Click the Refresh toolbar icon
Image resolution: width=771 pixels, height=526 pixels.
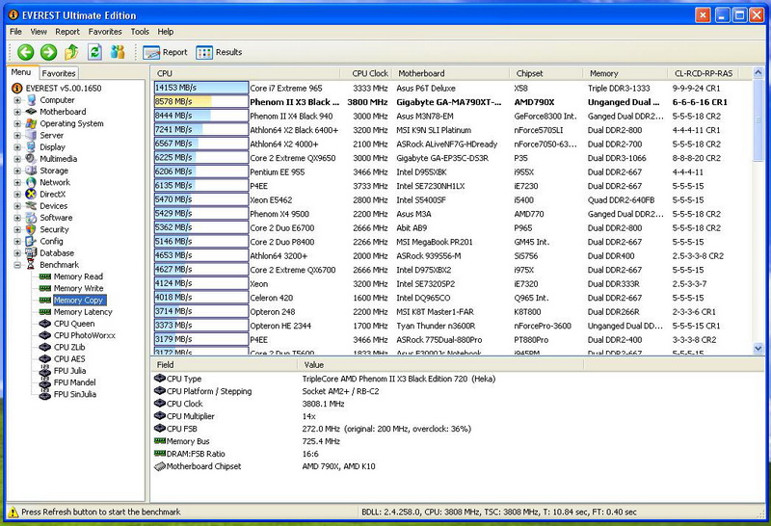[94, 52]
